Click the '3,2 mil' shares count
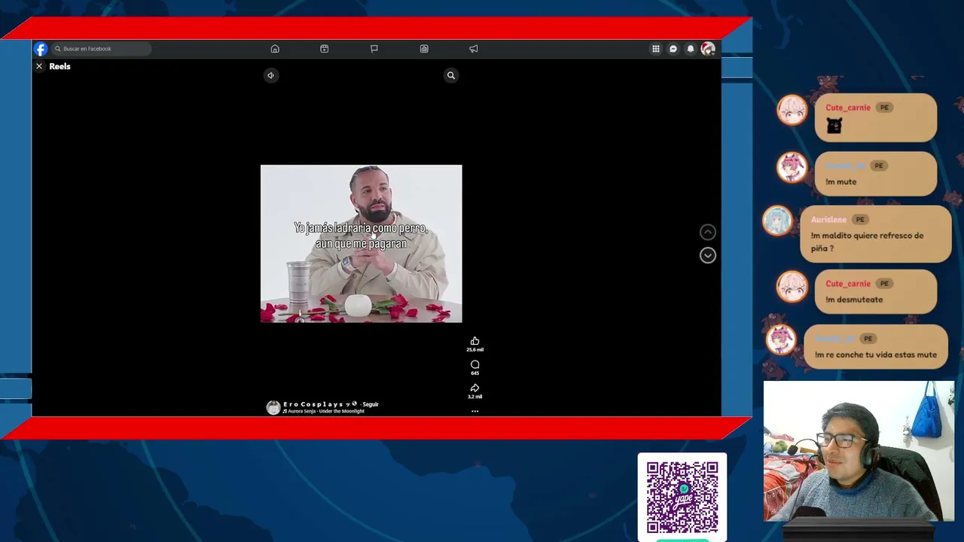Image resolution: width=964 pixels, height=542 pixels. (474, 397)
